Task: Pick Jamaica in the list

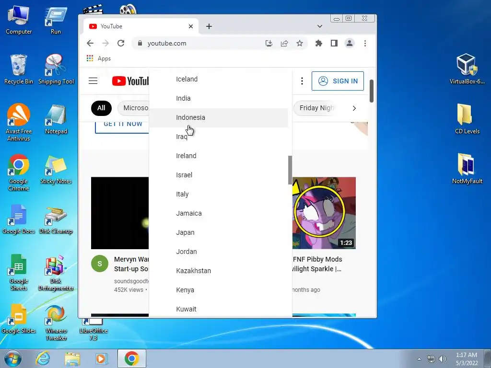Action: click(219, 213)
